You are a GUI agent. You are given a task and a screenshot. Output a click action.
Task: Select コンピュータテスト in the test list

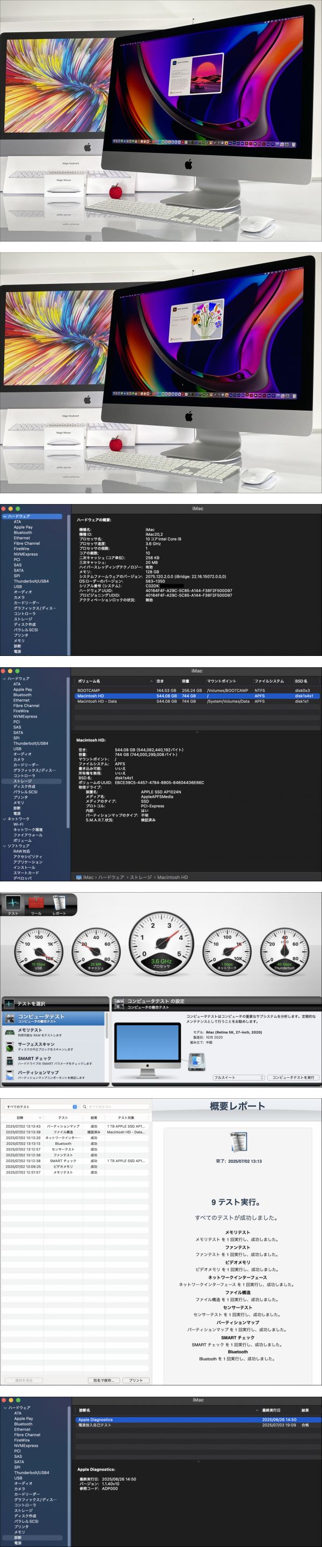tap(54, 1018)
